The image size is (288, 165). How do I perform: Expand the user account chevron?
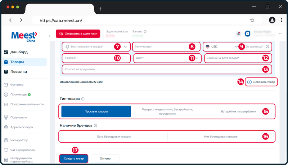(280, 34)
